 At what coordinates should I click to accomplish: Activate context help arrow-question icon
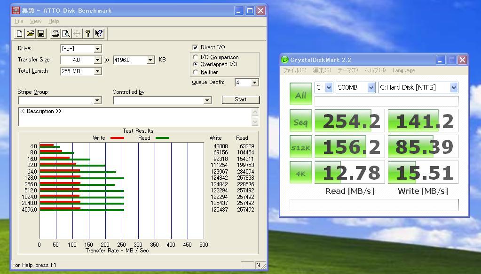click(x=99, y=33)
